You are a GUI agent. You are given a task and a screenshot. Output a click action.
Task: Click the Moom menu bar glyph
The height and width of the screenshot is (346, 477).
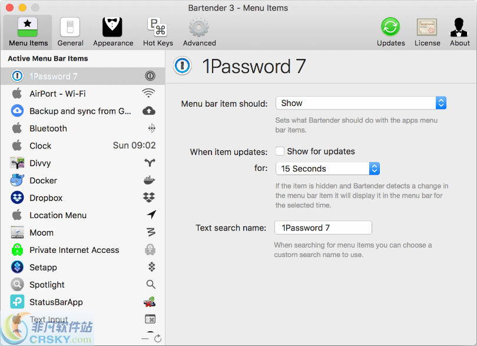pyautogui.click(x=151, y=232)
